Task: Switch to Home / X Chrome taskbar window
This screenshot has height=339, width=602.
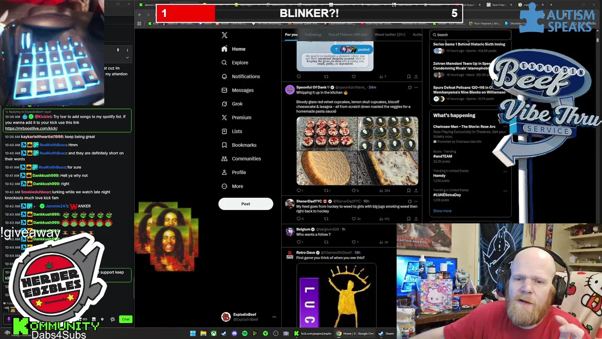Action: tap(355, 333)
